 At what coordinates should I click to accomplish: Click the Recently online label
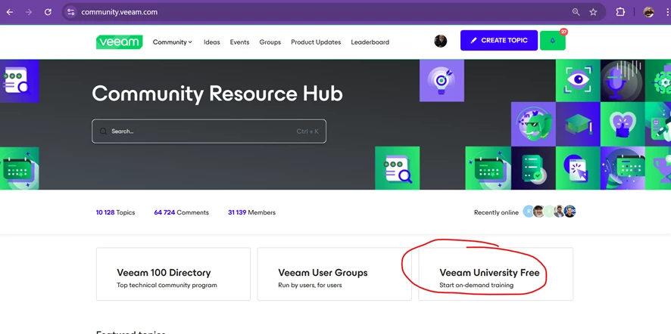[x=496, y=212]
